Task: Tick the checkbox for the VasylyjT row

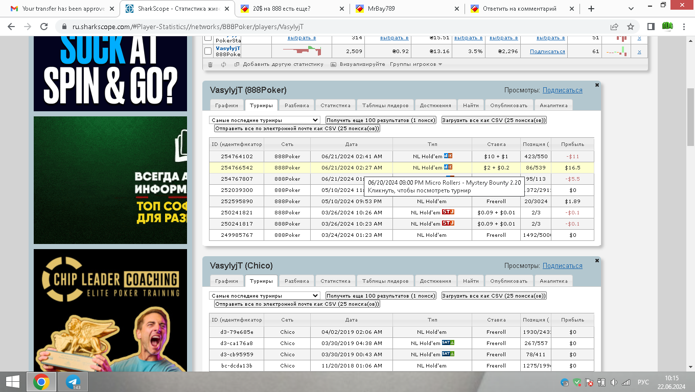Action: [x=208, y=51]
